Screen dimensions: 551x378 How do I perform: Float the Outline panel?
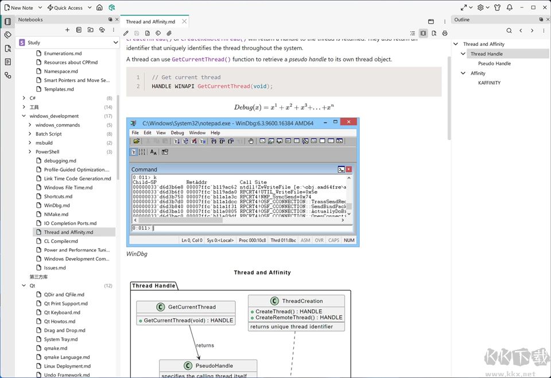(x=541, y=20)
